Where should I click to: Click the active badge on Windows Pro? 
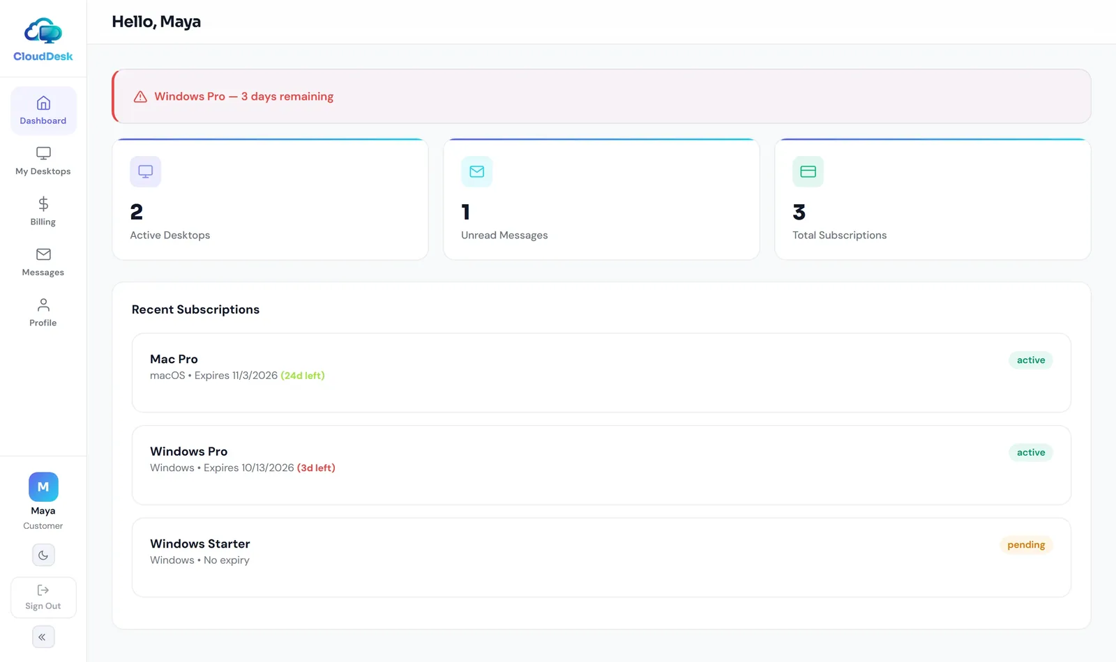pos(1031,453)
